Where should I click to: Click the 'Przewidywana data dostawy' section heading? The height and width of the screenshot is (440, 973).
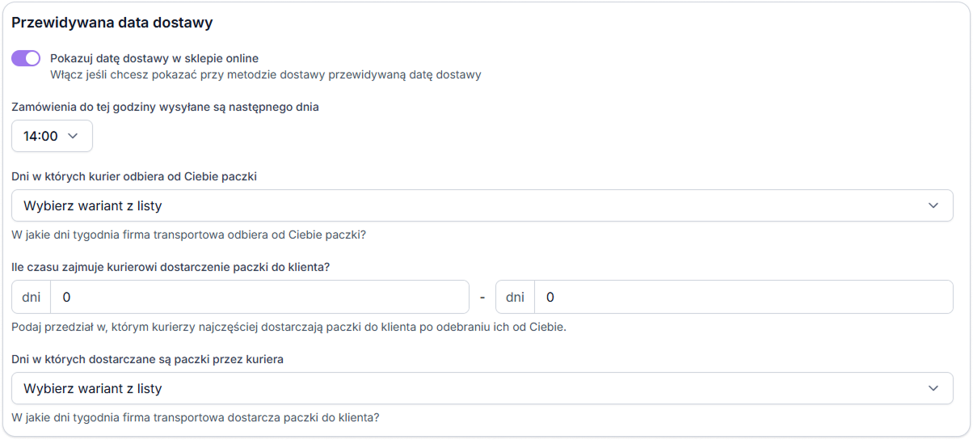point(112,23)
